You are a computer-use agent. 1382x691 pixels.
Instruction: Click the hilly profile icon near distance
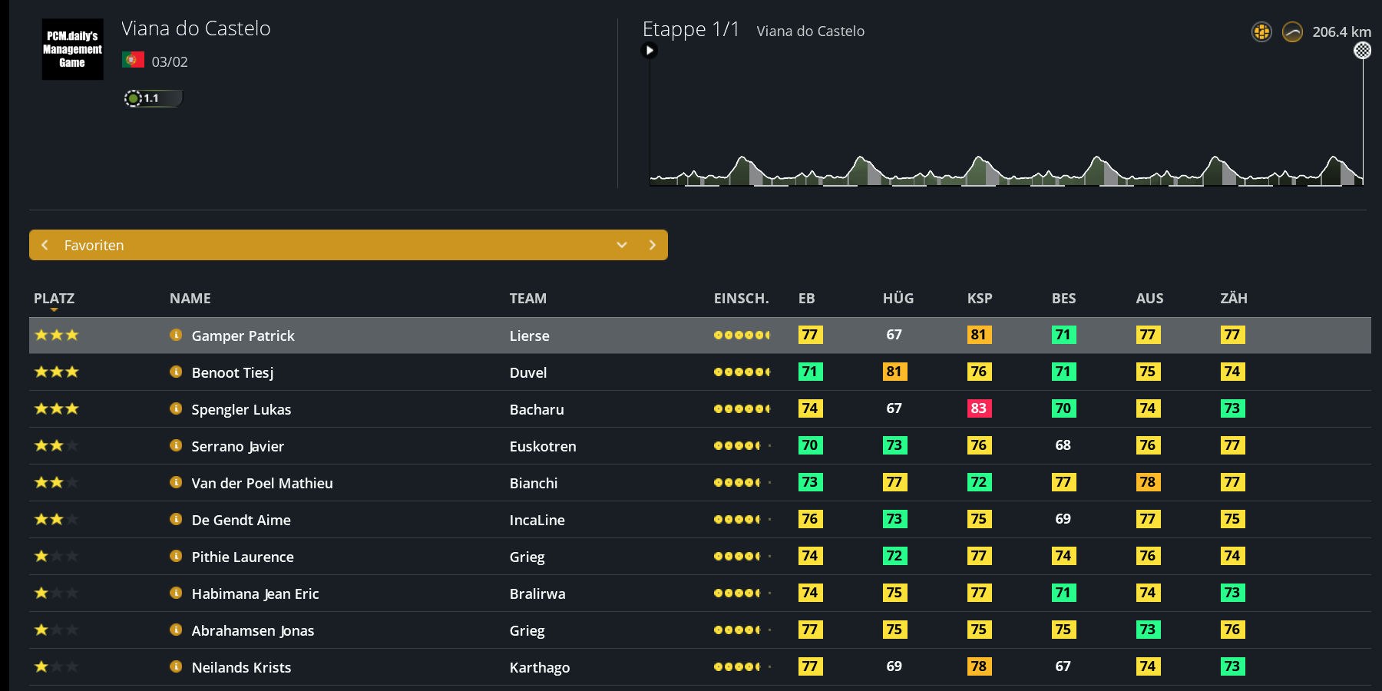(x=1293, y=32)
